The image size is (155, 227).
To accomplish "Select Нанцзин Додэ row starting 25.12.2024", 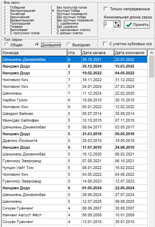I will pyautogui.click(x=74, y=66).
